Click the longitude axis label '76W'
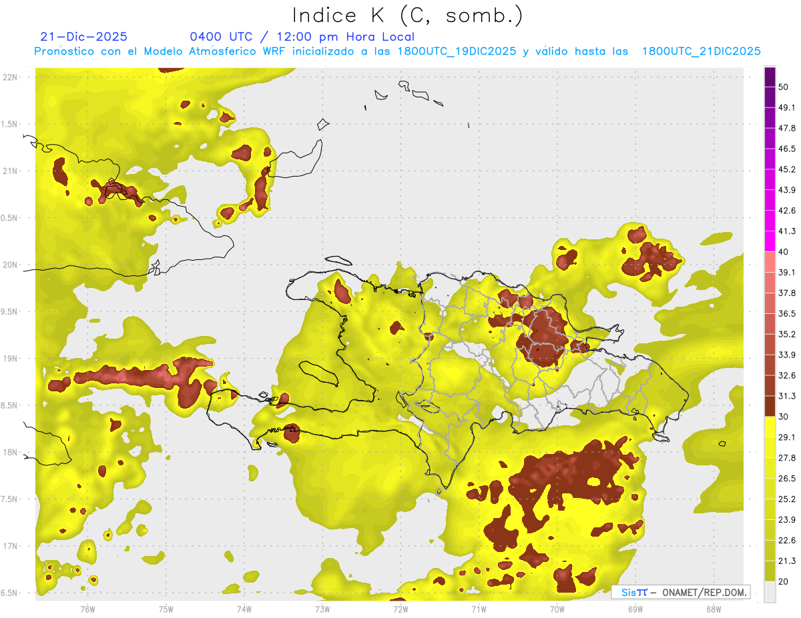801x618 pixels. click(x=87, y=609)
